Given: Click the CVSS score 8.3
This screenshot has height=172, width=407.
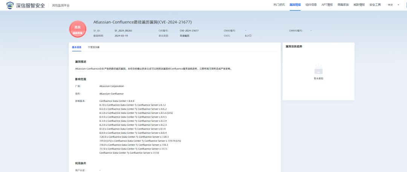Looking at the screenshot, I should [x=246, y=36].
